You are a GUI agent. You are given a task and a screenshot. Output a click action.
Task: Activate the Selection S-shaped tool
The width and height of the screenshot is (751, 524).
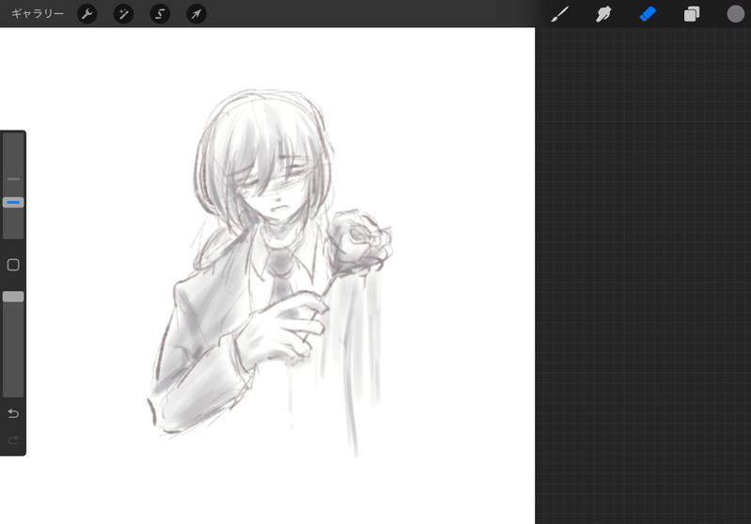tap(160, 14)
